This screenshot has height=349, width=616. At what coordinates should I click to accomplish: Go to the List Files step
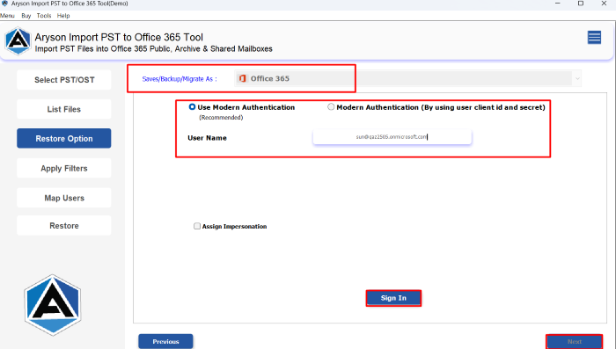[64, 109]
